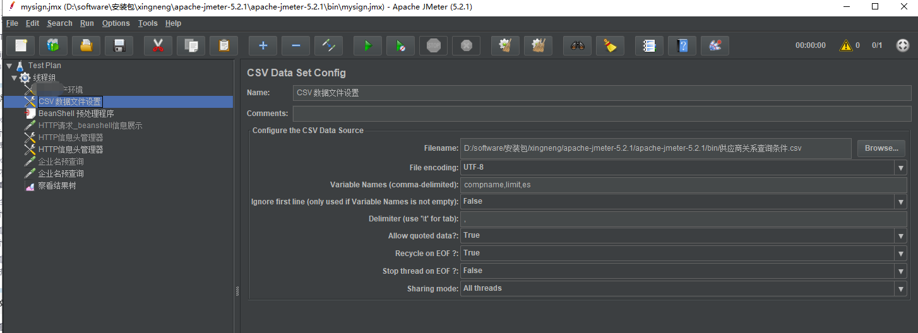918x333 pixels.
Task: Select the first 企业名预查询 sampler
Action: pyautogui.click(x=61, y=161)
